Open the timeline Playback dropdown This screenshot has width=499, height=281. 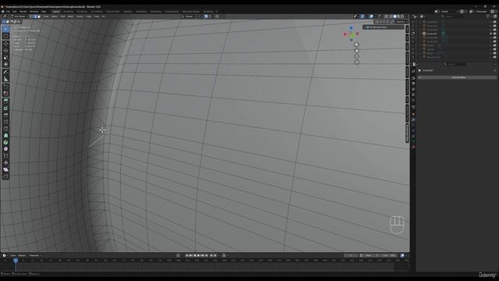35,255
